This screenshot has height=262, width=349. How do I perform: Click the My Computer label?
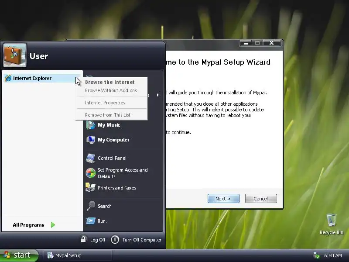[113, 140]
